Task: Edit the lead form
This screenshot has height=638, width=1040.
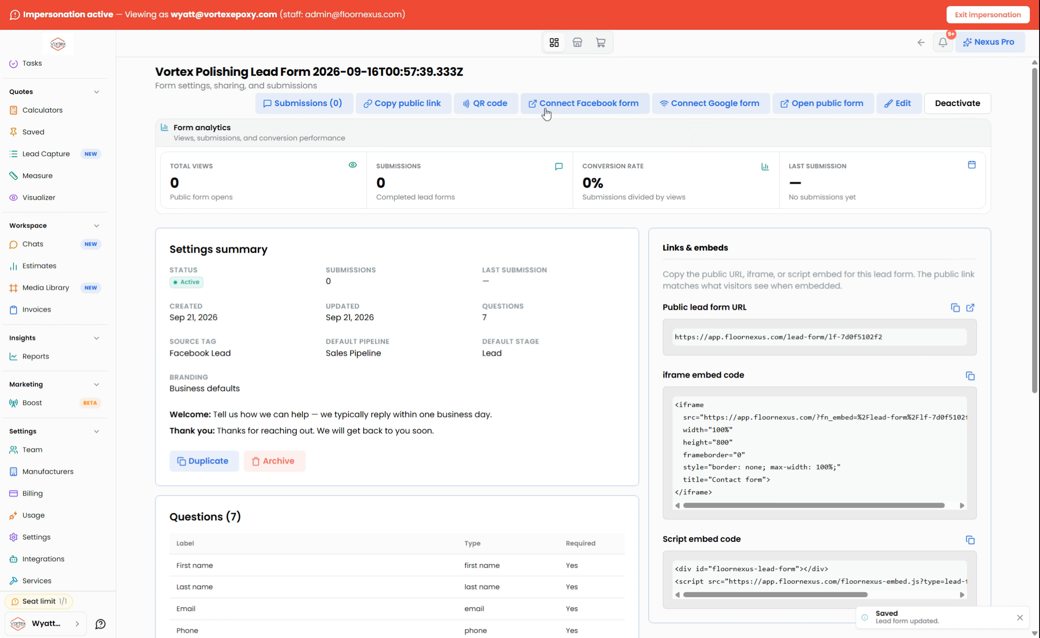Action: pos(898,103)
